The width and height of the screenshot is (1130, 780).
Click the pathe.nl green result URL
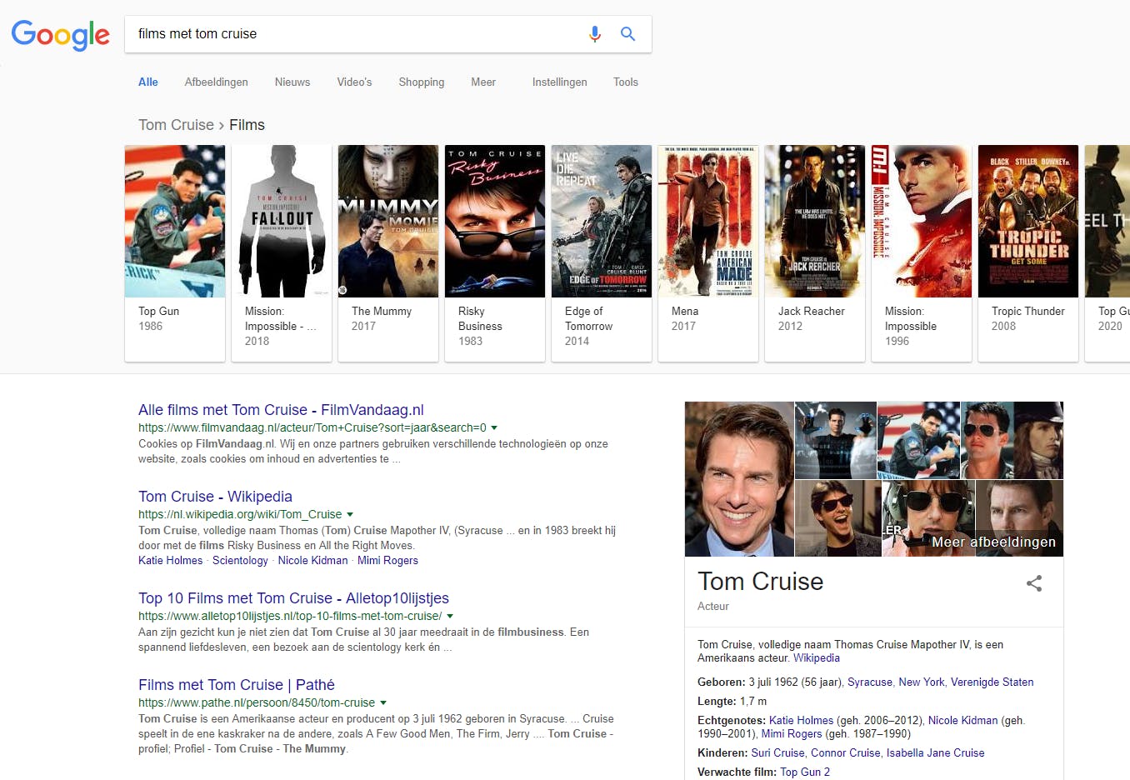[257, 702]
